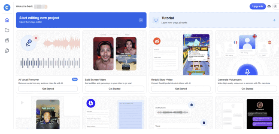Select the Split Screen Video preview thumbnail
The image size is (279, 134).
coord(114,53)
